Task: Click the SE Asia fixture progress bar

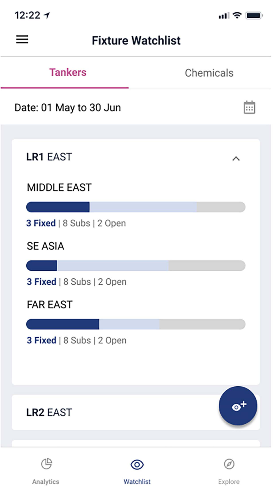Action: pyautogui.click(x=136, y=266)
